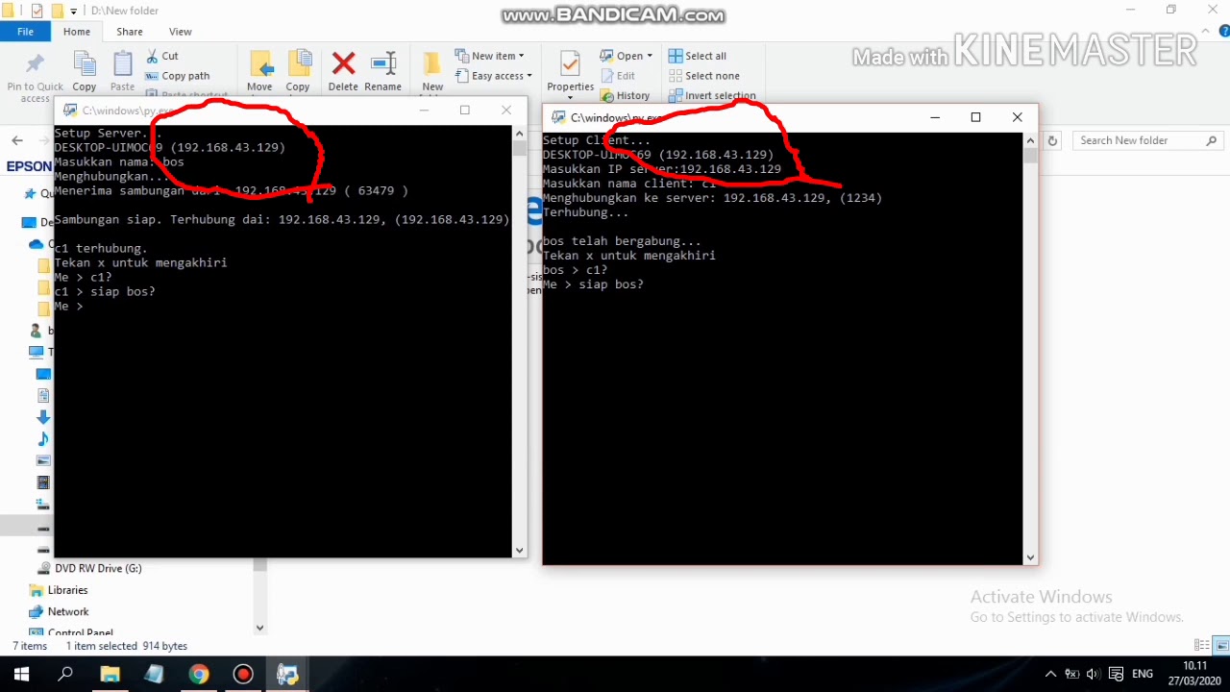Open File Explorer from taskbar

pyautogui.click(x=110, y=674)
